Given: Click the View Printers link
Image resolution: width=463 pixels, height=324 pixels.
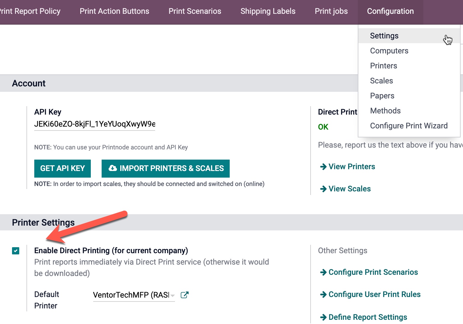Looking at the screenshot, I should click(352, 166).
